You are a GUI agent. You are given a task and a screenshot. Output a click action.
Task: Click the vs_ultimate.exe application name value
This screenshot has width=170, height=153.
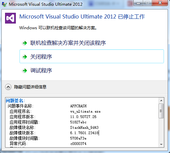[x=85, y=112]
